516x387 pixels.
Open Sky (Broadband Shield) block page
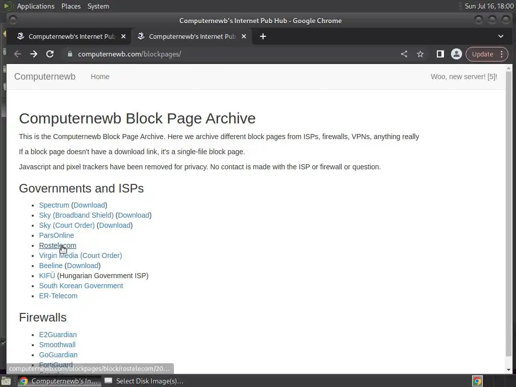coord(76,215)
